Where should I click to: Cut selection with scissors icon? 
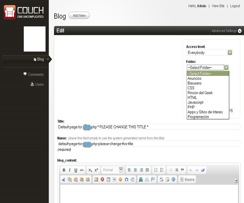64,180
